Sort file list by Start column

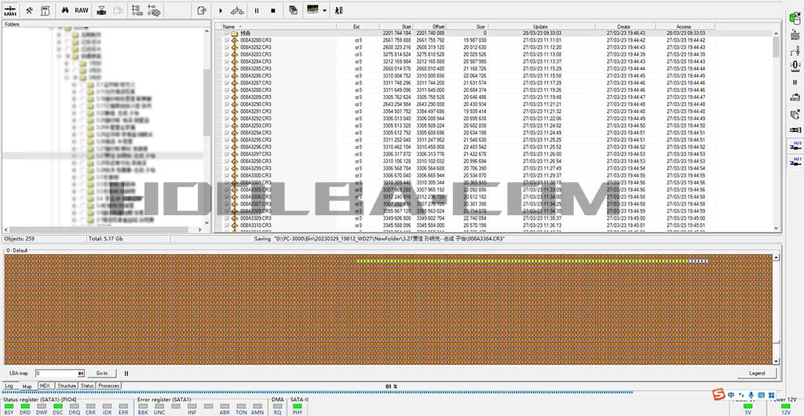click(x=396, y=27)
